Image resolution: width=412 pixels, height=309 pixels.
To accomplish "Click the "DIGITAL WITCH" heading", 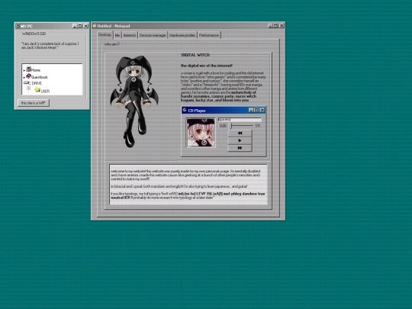I will click(x=195, y=55).
